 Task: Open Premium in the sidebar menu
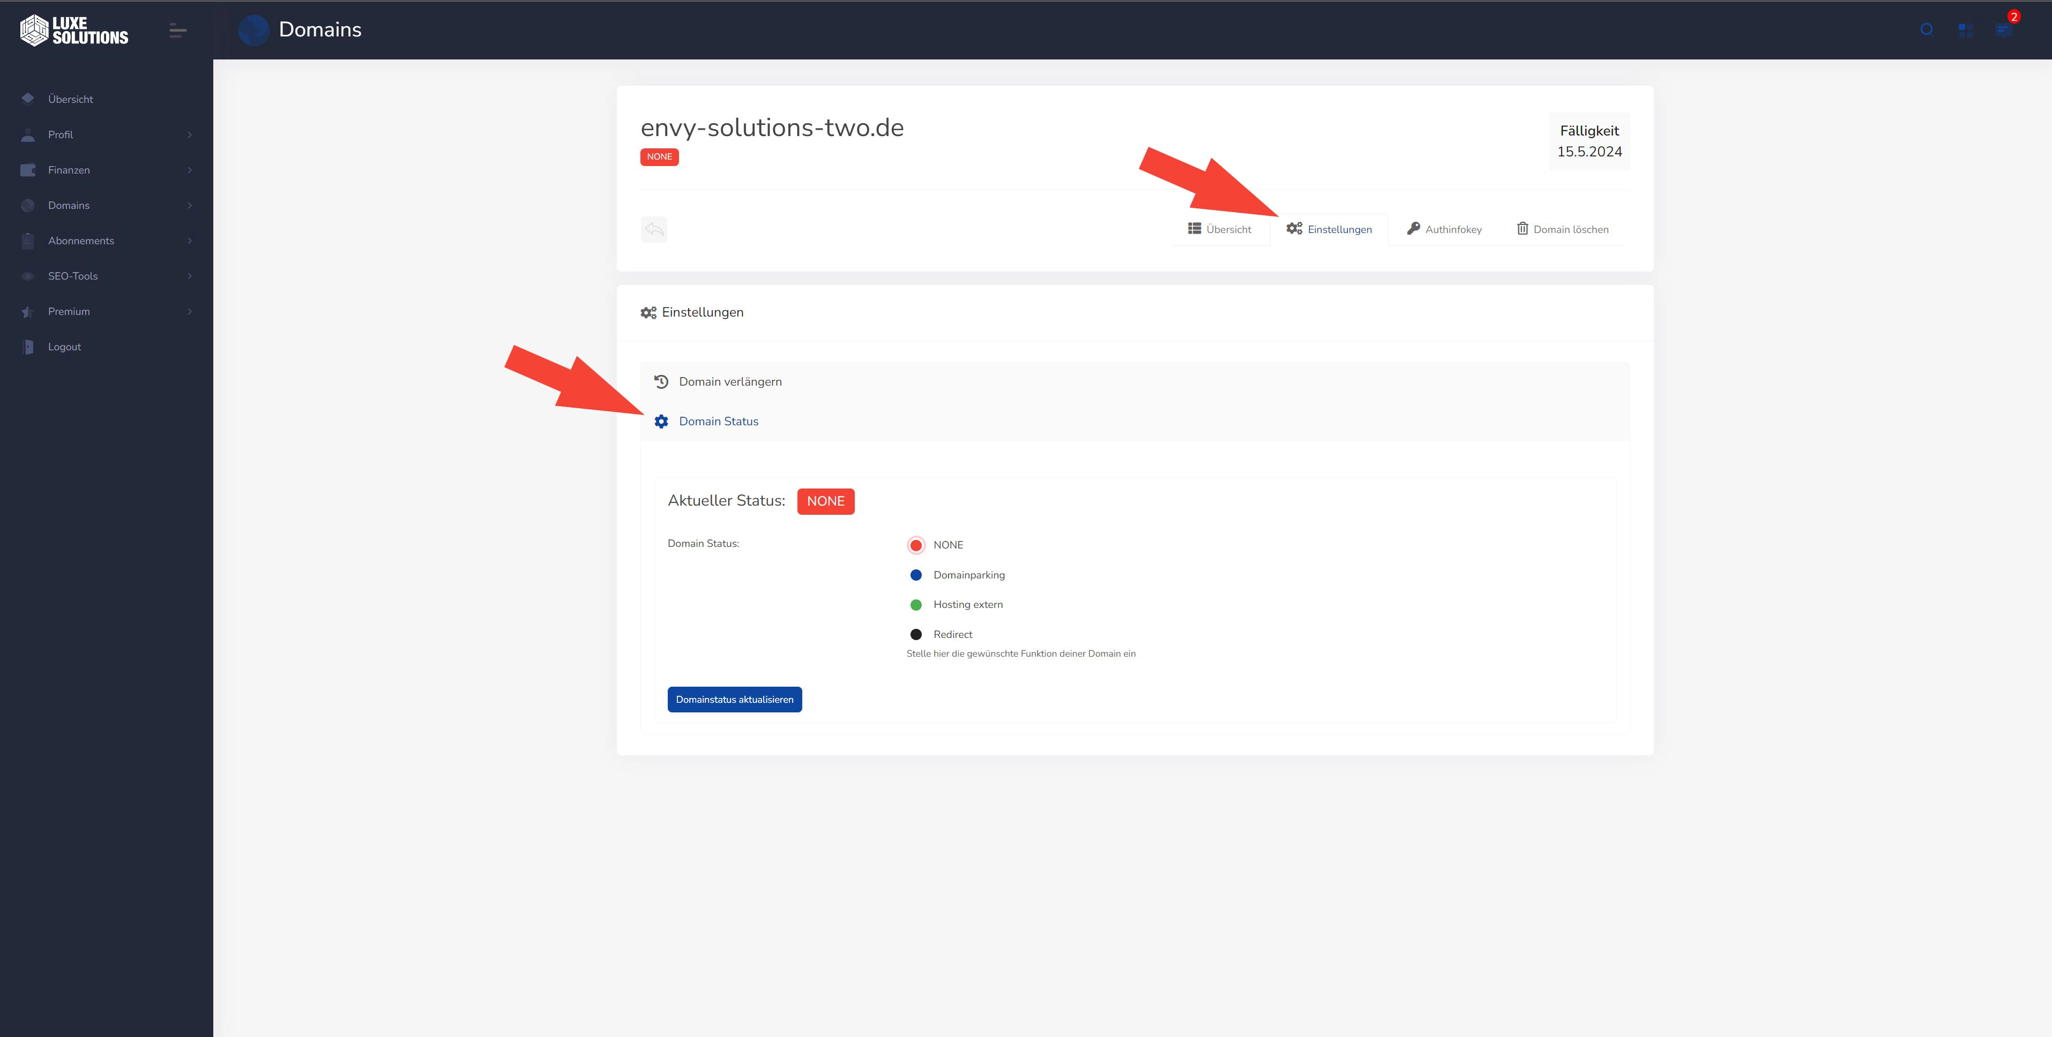click(107, 311)
